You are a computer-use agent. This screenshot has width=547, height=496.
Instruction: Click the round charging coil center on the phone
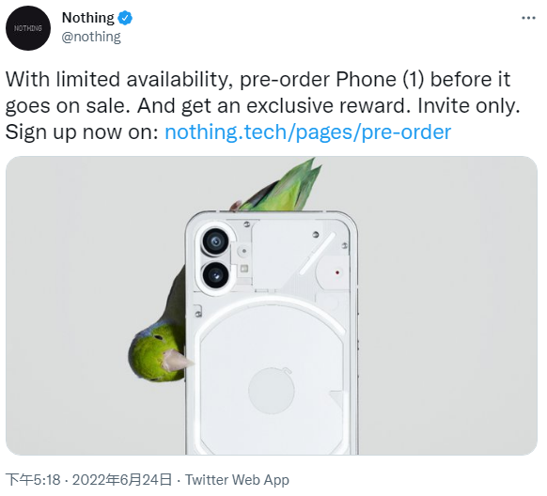point(272,391)
